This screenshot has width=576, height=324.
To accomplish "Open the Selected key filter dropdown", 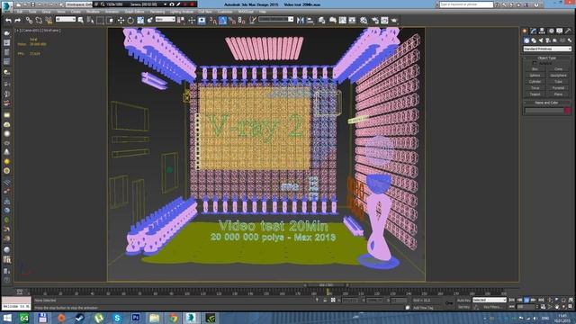I will click(490, 300).
